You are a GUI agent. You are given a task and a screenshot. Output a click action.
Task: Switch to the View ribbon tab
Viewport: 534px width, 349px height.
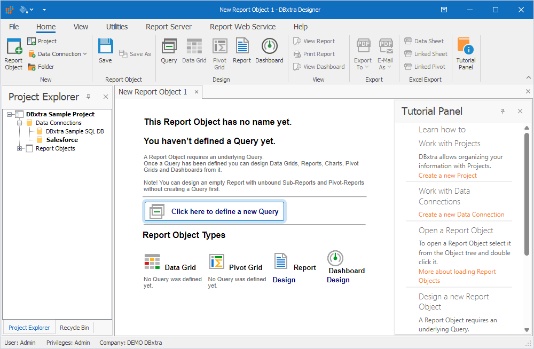coord(81,26)
